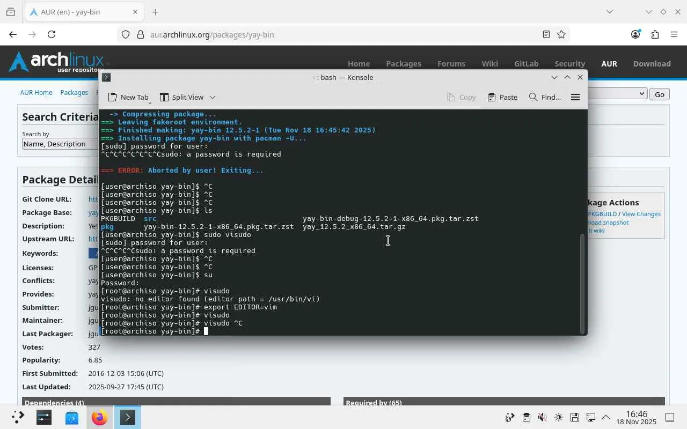Open Download in the Arch Linux navbar
The width and height of the screenshot is (687, 429).
tap(652, 63)
